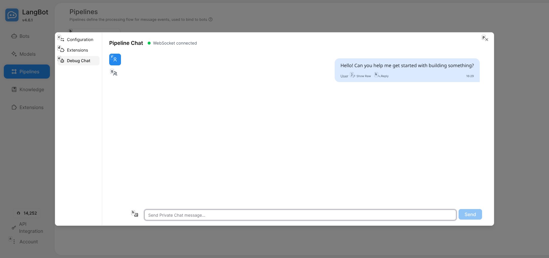Click the Pipelines help question icon
Screen dimensions: 549x258
pyautogui.click(x=210, y=20)
